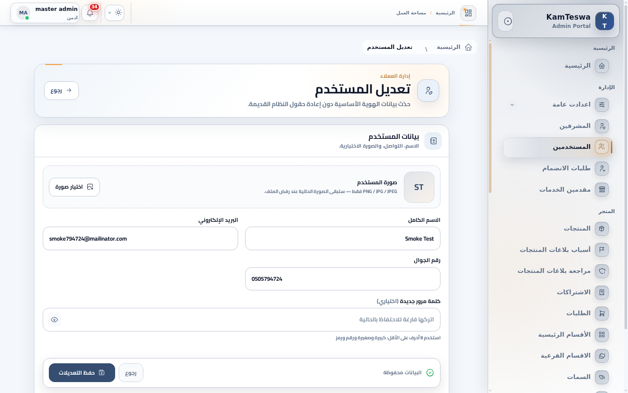Click the user icon beside تعديل المستخدم heading
Image resolution: width=628 pixels, height=393 pixels.
coord(428,91)
